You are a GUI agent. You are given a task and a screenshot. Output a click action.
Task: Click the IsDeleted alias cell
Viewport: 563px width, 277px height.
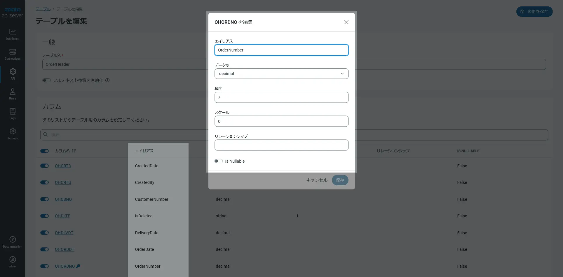(144, 216)
